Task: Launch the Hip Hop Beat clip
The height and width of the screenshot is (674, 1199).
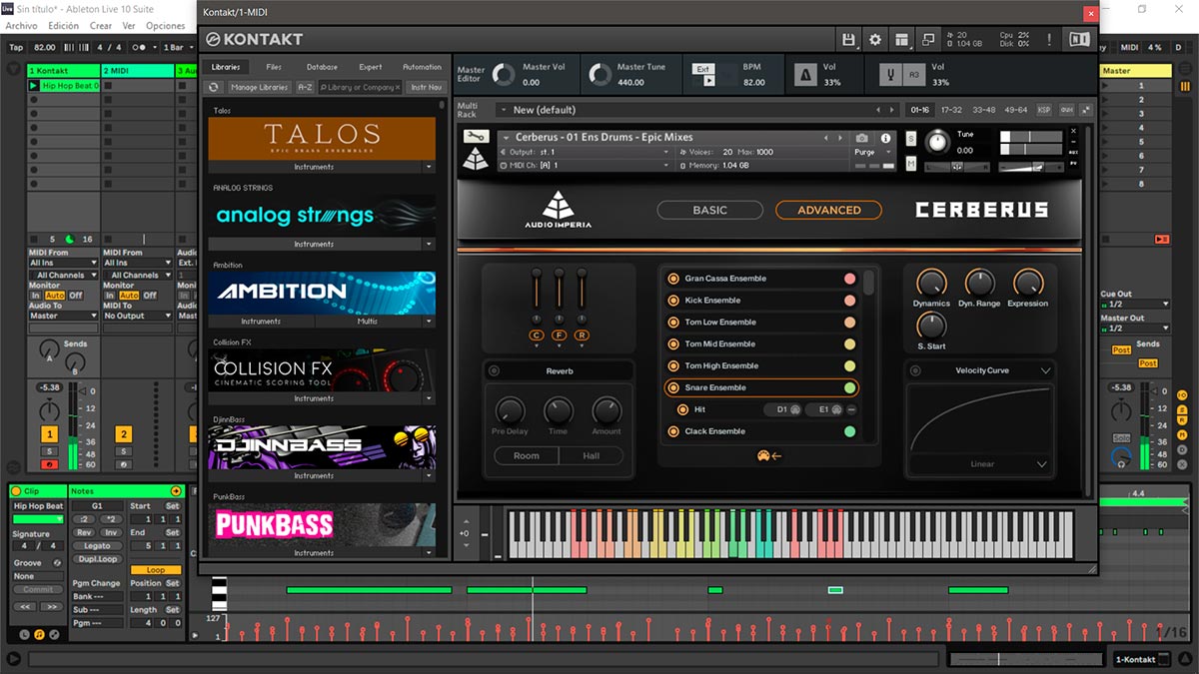Action: 35,86
